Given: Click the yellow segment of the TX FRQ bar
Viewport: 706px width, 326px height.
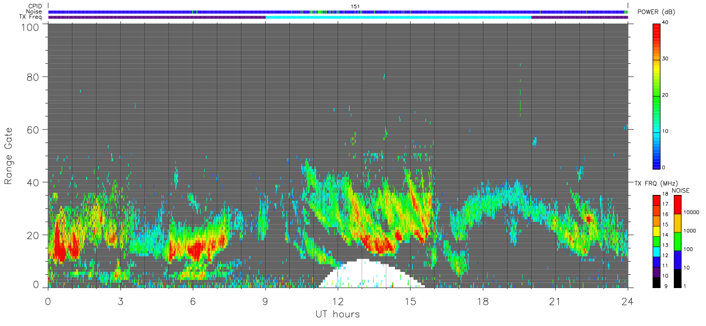Looking at the screenshot, I should coord(656,231).
